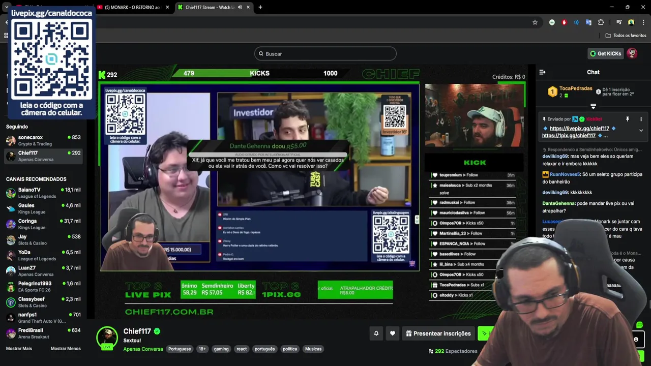This screenshot has width=651, height=366.
Task: Open the Pelegrino1993 recommended channel
Action: 43,287
